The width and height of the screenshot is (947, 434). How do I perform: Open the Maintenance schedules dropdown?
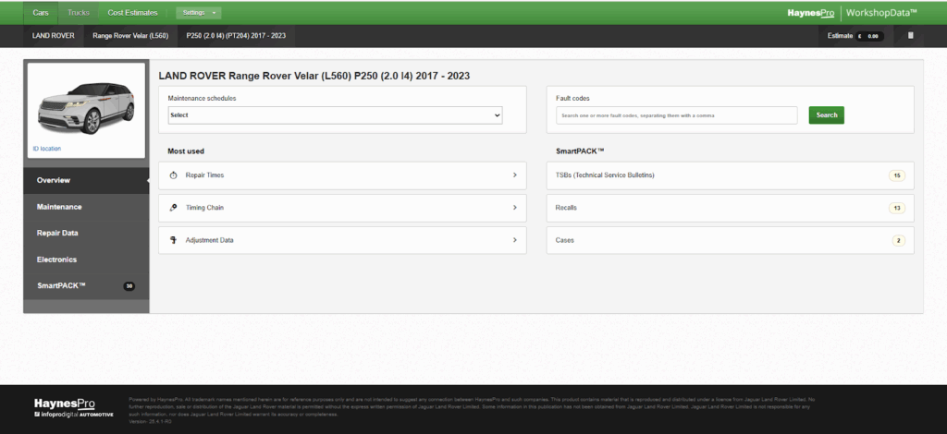click(335, 115)
